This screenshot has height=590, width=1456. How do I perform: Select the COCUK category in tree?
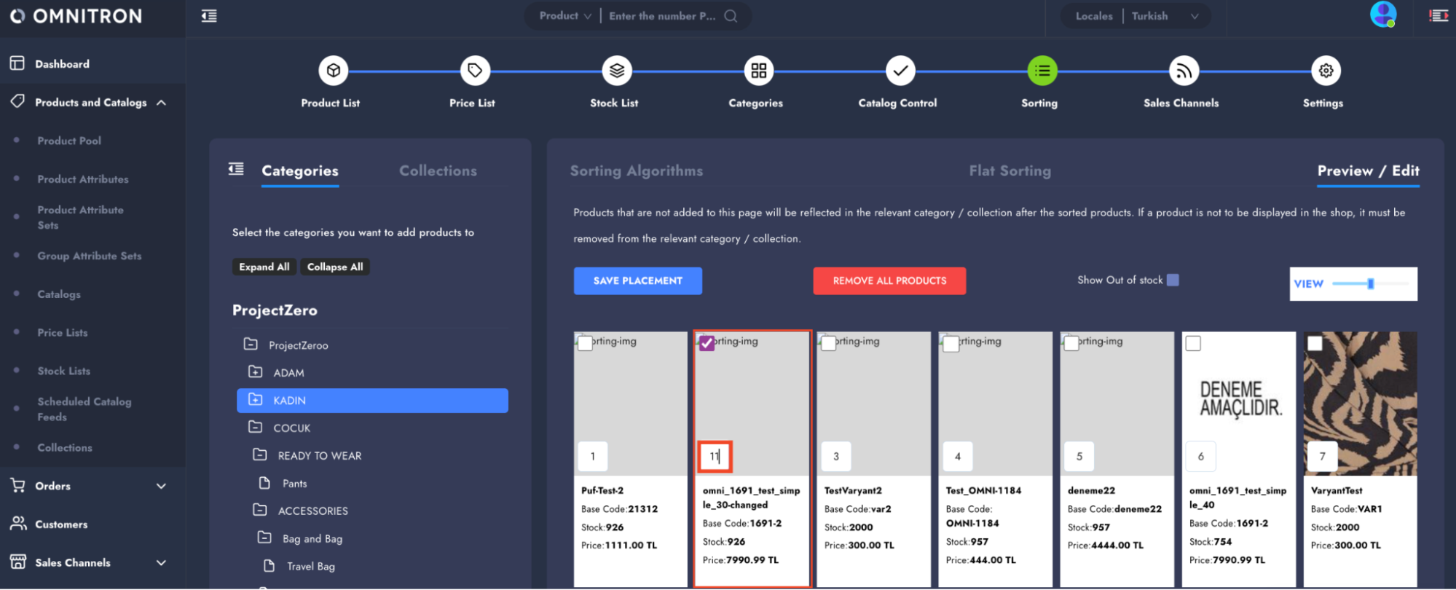pos(291,428)
